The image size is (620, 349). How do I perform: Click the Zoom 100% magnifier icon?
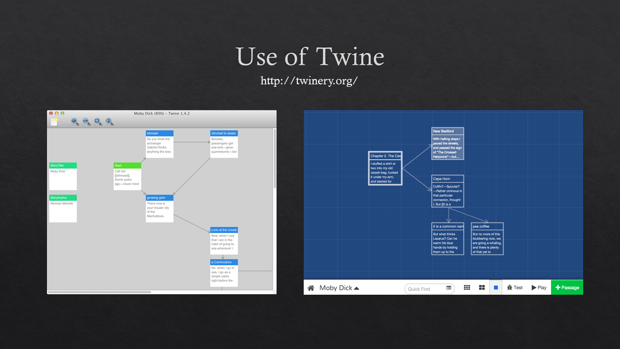point(110,122)
